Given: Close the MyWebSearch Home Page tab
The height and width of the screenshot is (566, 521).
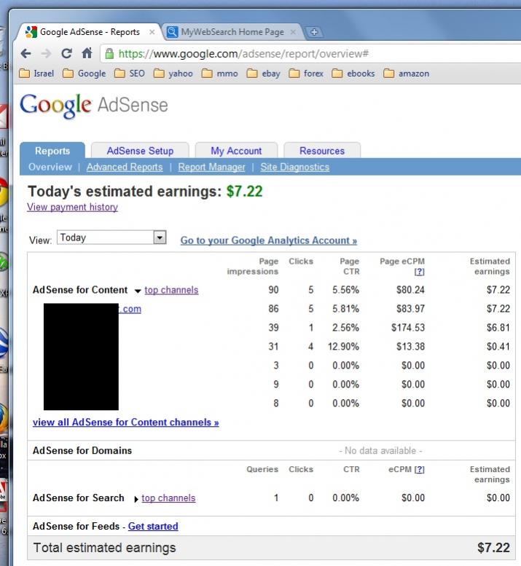Looking at the screenshot, I should [293, 32].
